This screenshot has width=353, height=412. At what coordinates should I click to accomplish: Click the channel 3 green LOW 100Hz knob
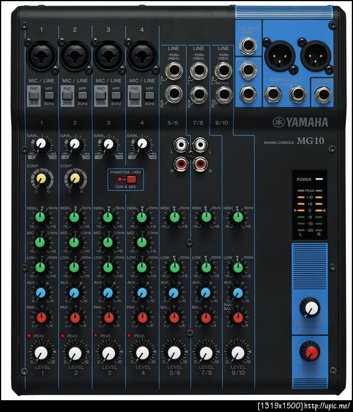pos(108,267)
